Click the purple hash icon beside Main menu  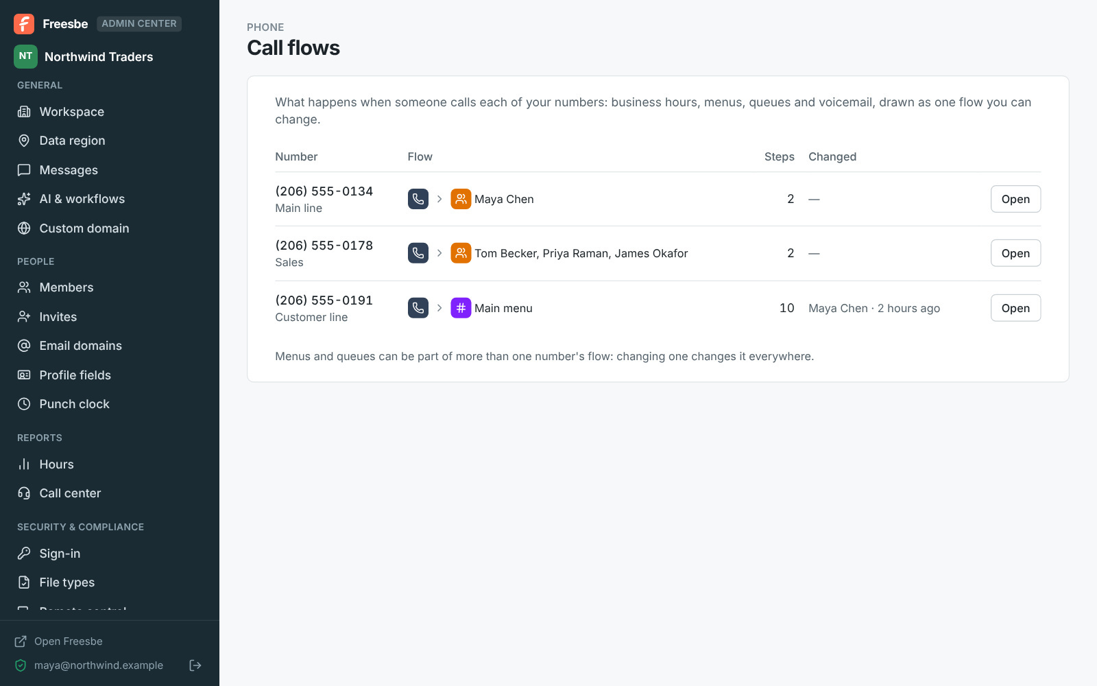point(461,308)
